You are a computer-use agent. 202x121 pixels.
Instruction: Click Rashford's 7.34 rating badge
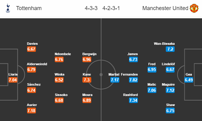point(133,100)
